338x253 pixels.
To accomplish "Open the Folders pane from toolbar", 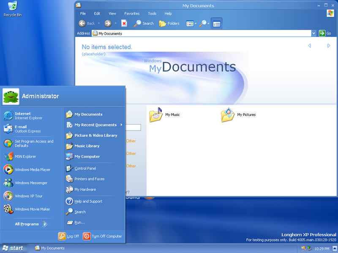I will point(169,24).
